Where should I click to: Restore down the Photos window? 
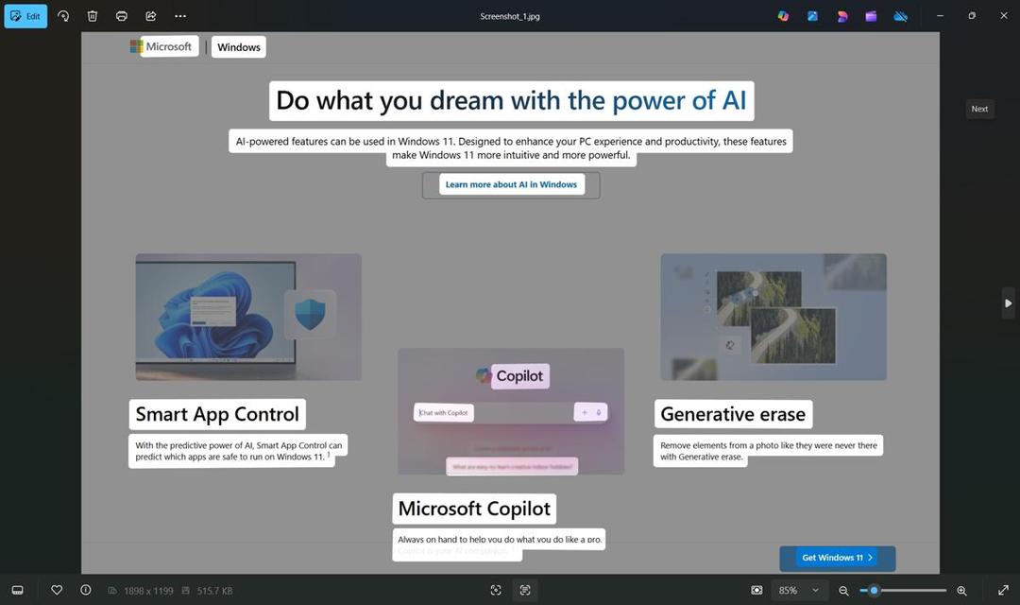(972, 16)
